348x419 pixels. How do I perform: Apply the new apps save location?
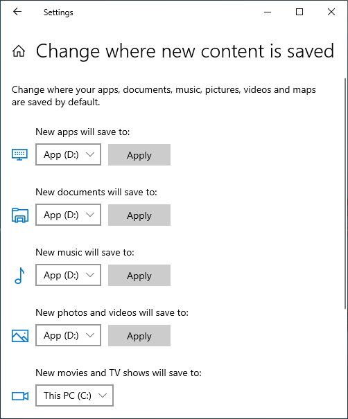pyautogui.click(x=139, y=154)
